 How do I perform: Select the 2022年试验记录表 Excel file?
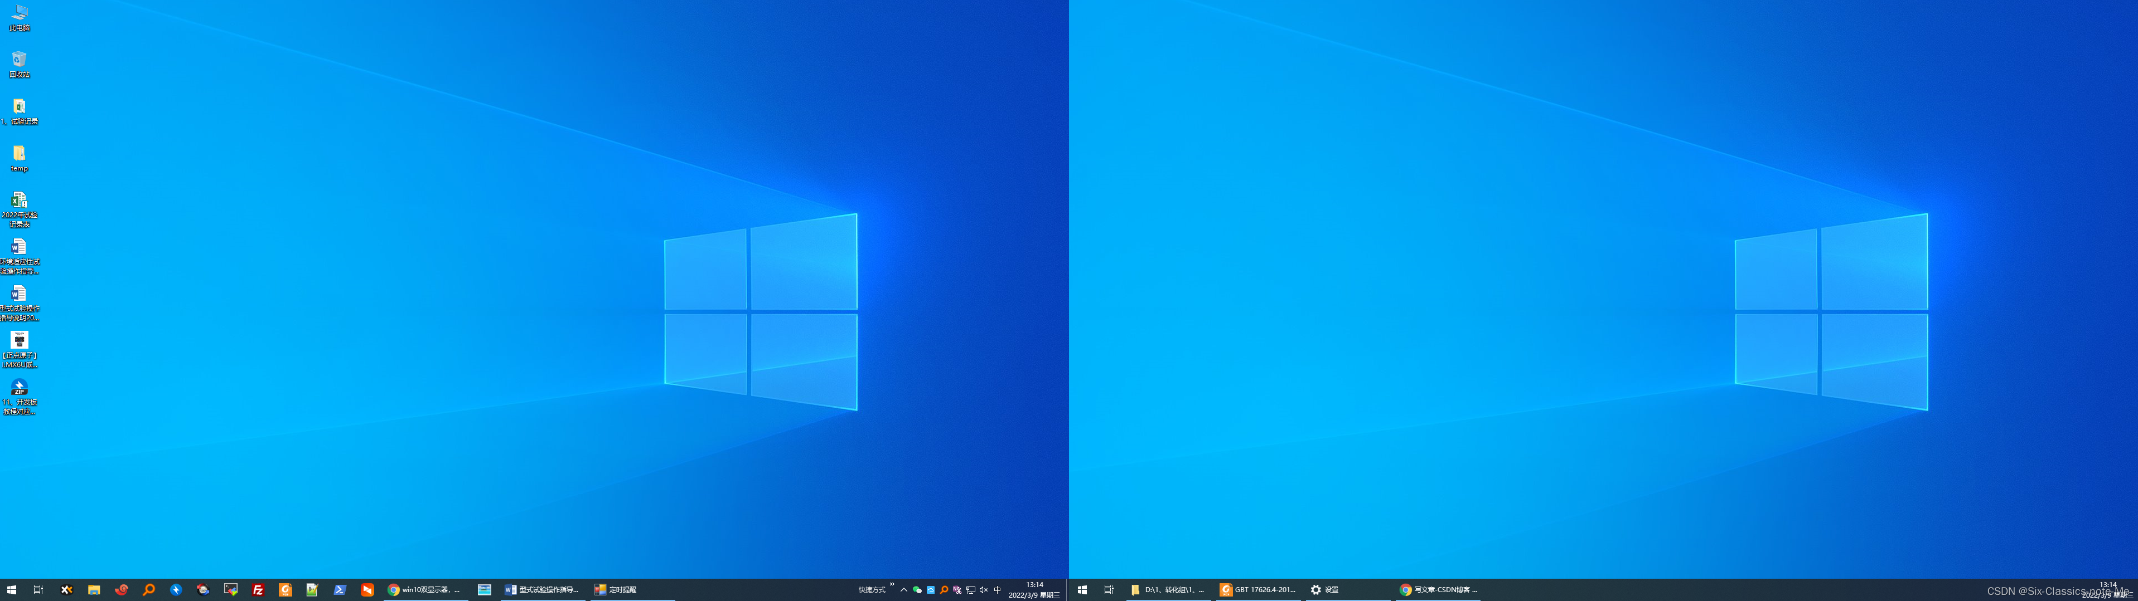(19, 210)
